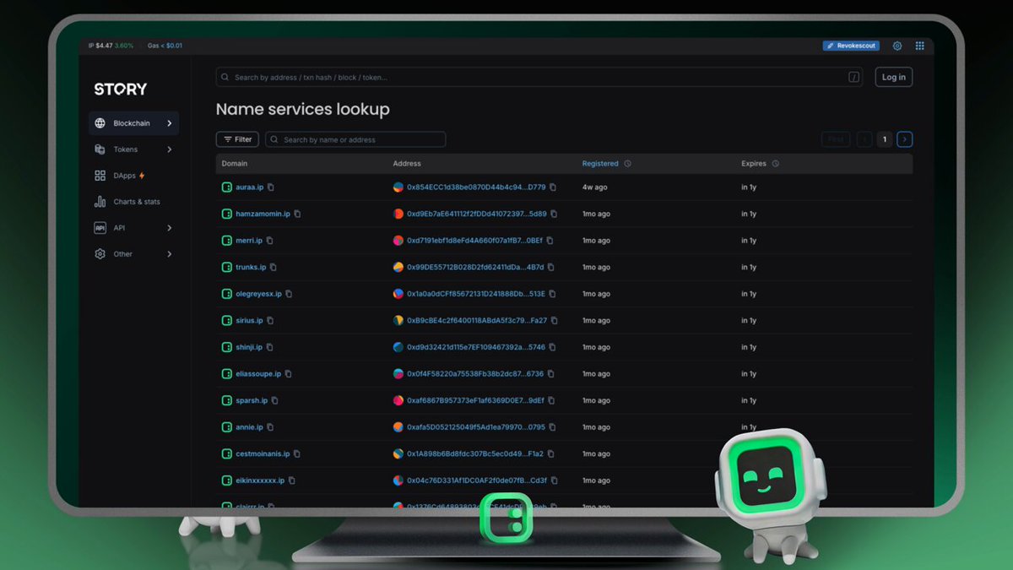Open Other menu in sidebar
The width and height of the screenshot is (1013, 570).
(133, 253)
